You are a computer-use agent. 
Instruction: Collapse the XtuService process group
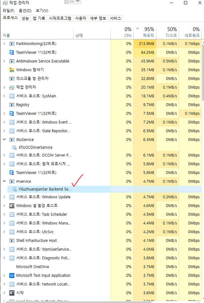[4, 140]
